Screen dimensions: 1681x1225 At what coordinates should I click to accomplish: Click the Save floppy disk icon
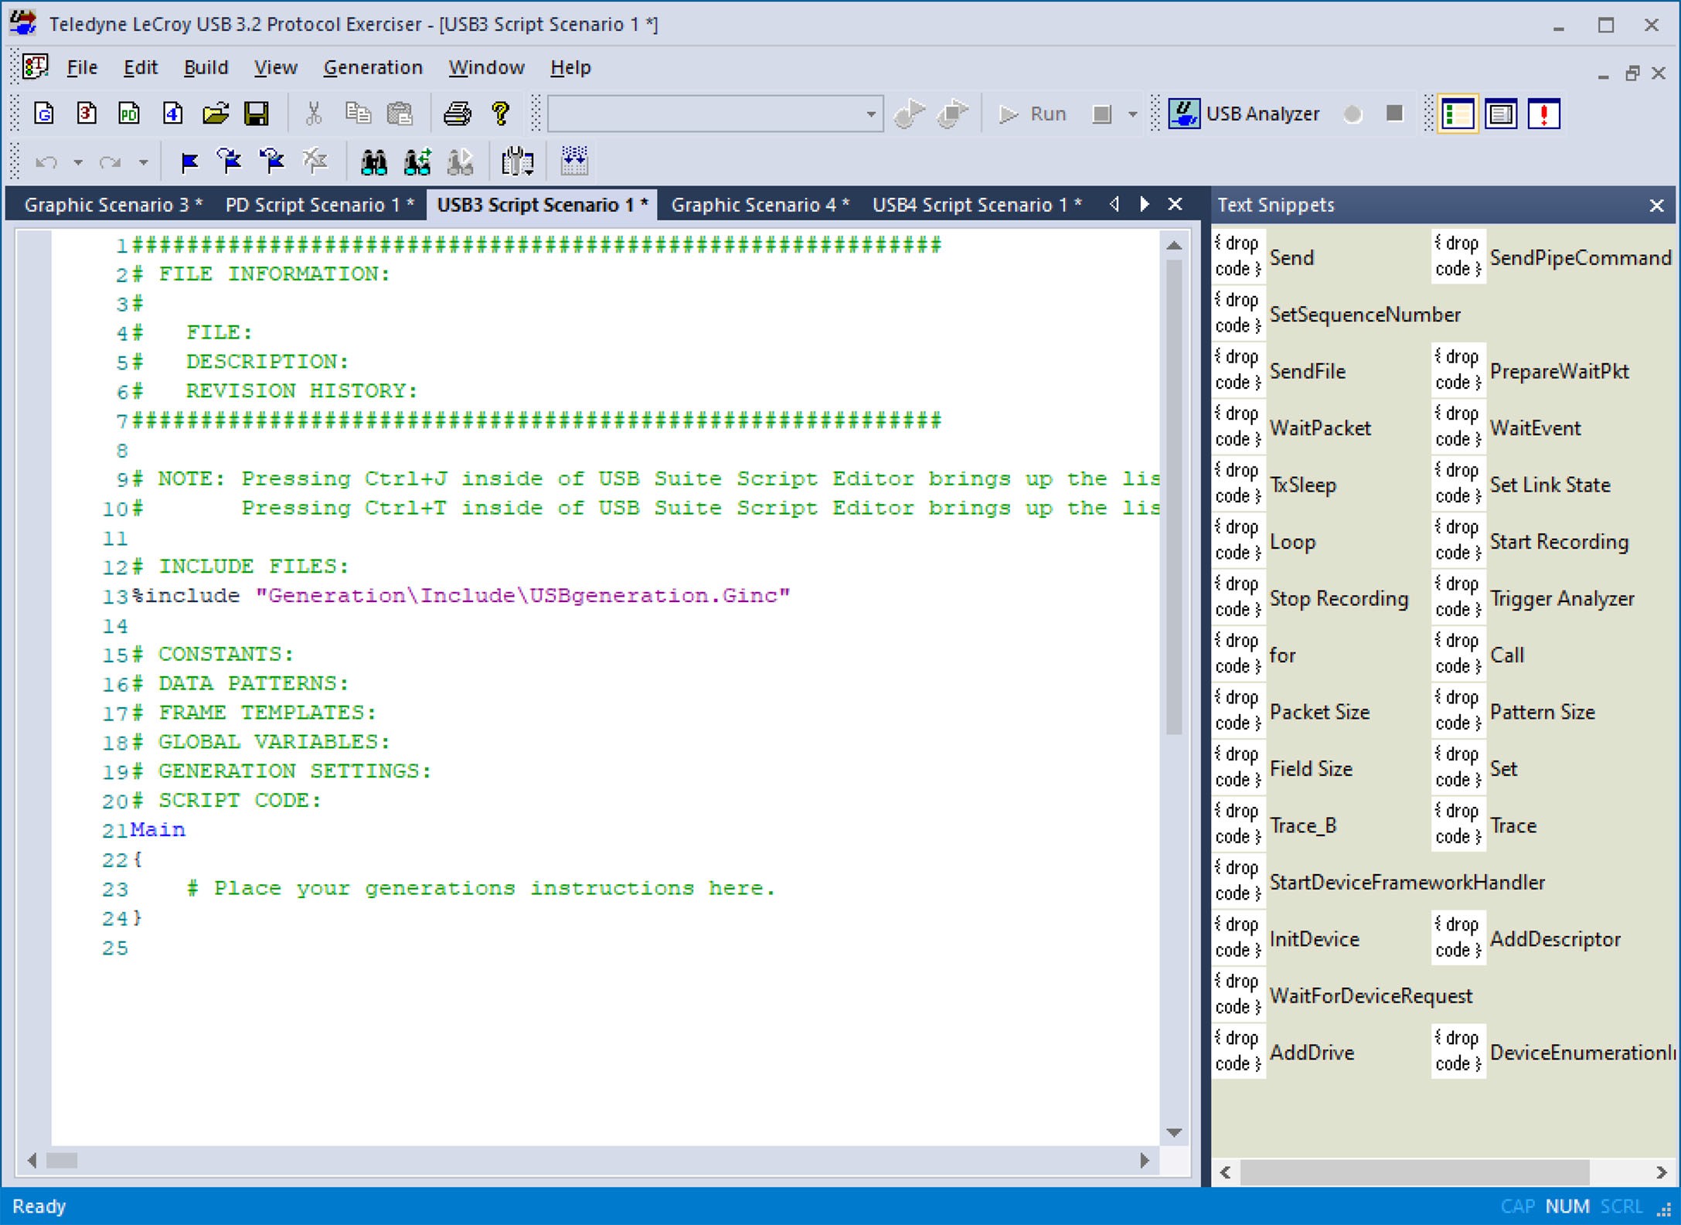[x=257, y=114]
